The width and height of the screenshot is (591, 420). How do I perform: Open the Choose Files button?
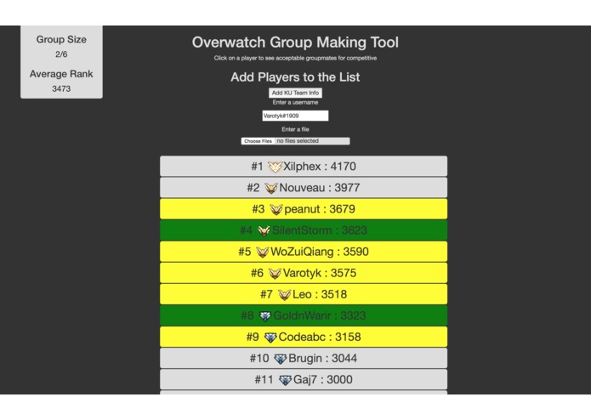click(258, 141)
